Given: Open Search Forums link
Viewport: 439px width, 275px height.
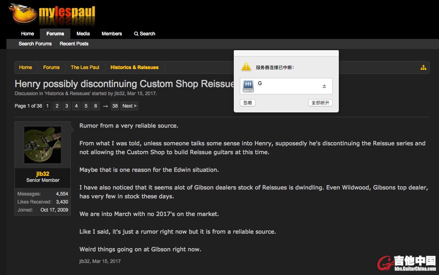Looking at the screenshot, I should click(x=35, y=44).
